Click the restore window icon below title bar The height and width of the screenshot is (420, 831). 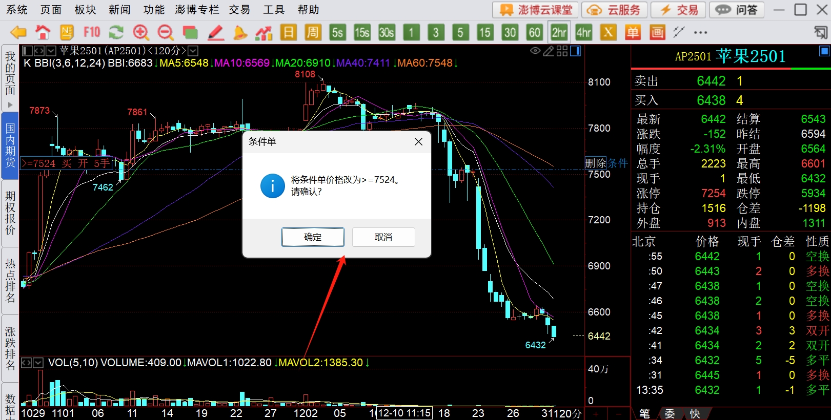821,33
